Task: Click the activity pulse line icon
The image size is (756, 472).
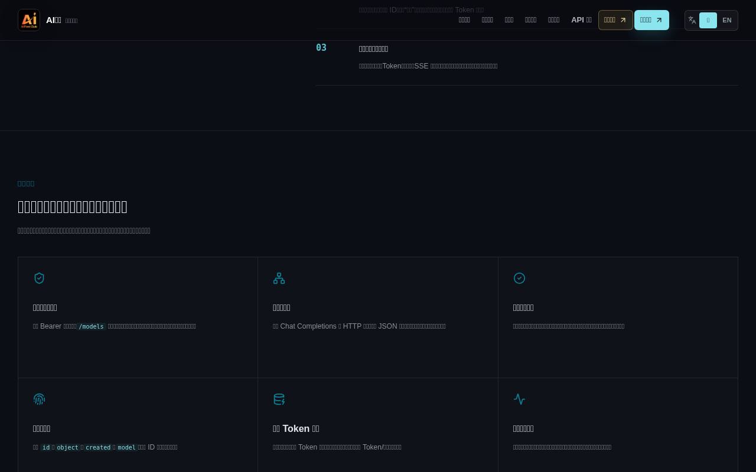Action: click(519, 399)
